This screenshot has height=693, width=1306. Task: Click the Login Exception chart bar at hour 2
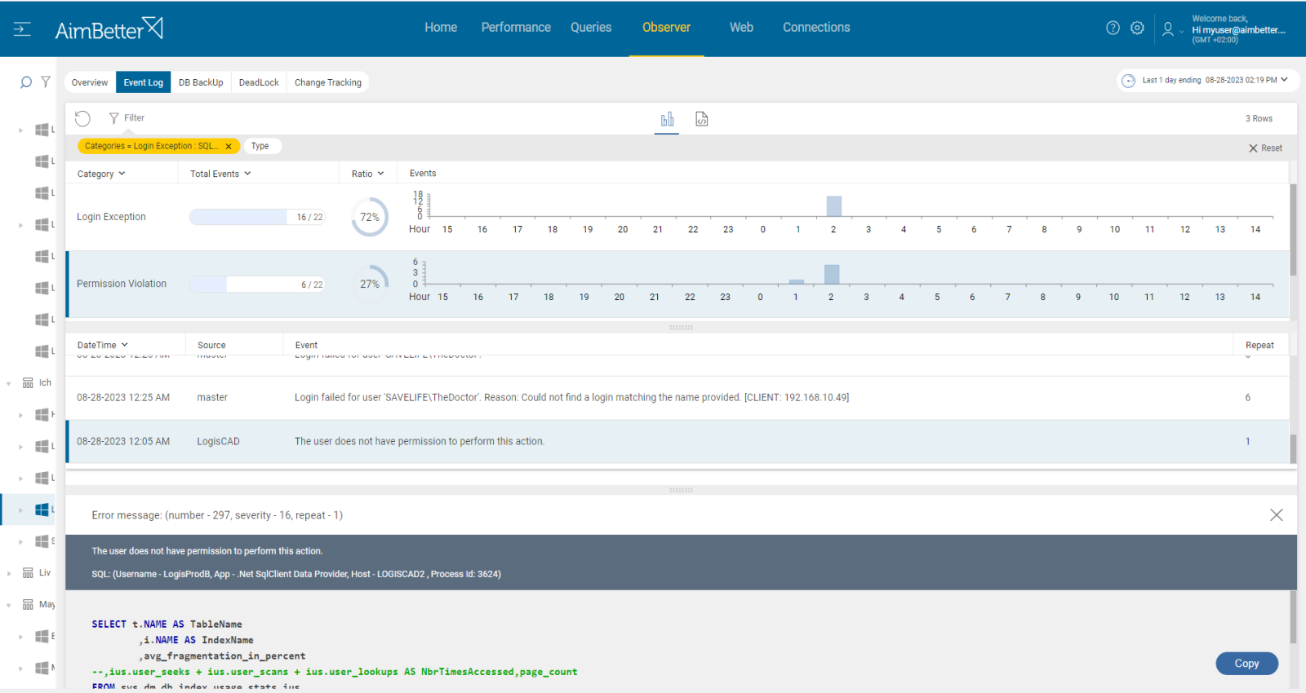click(x=833, y=206)
